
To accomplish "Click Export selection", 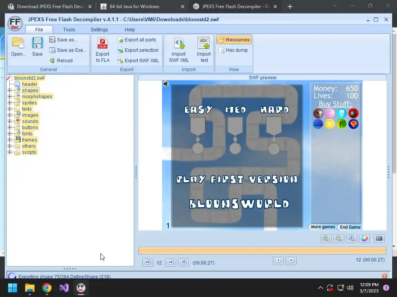I will pos(138,50).
